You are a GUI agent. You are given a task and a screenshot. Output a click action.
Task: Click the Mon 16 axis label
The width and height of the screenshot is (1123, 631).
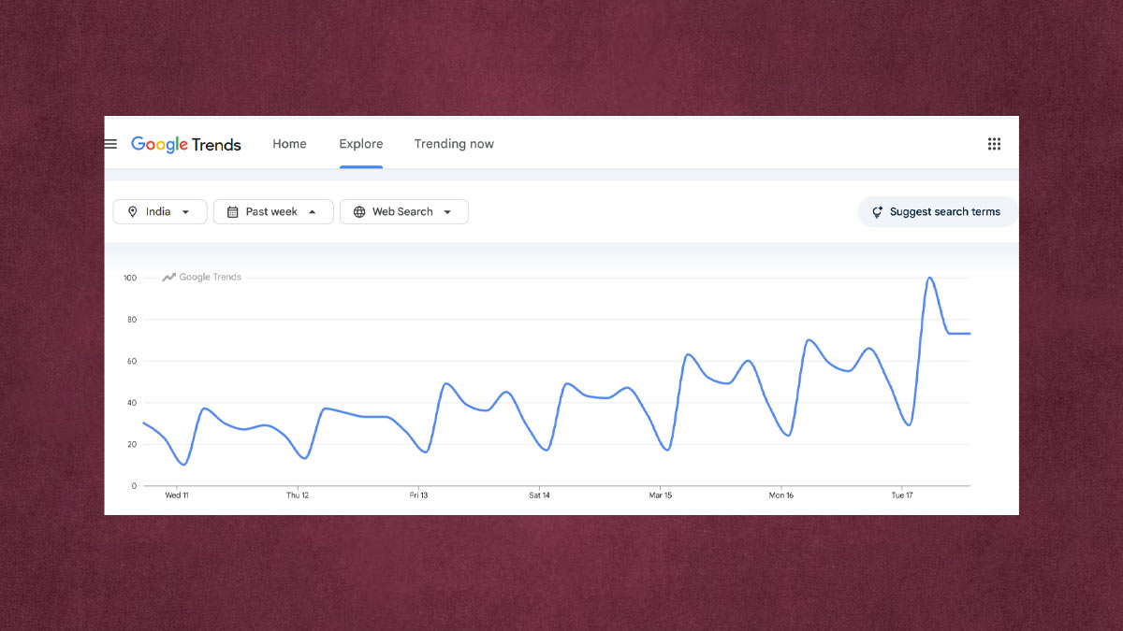pyautogui.click(x=781, y=495)
